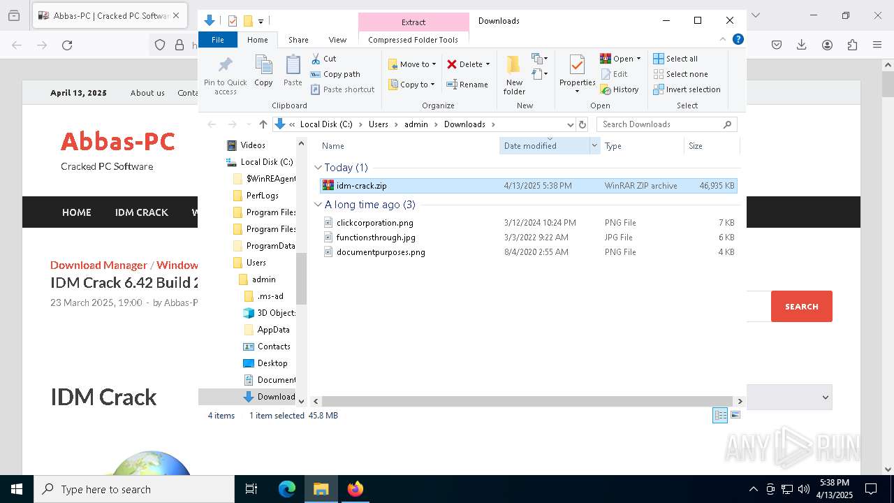Open the HOME link on website
The height and width of the screenshot is (503, 894).
click(x=77, y=212)
